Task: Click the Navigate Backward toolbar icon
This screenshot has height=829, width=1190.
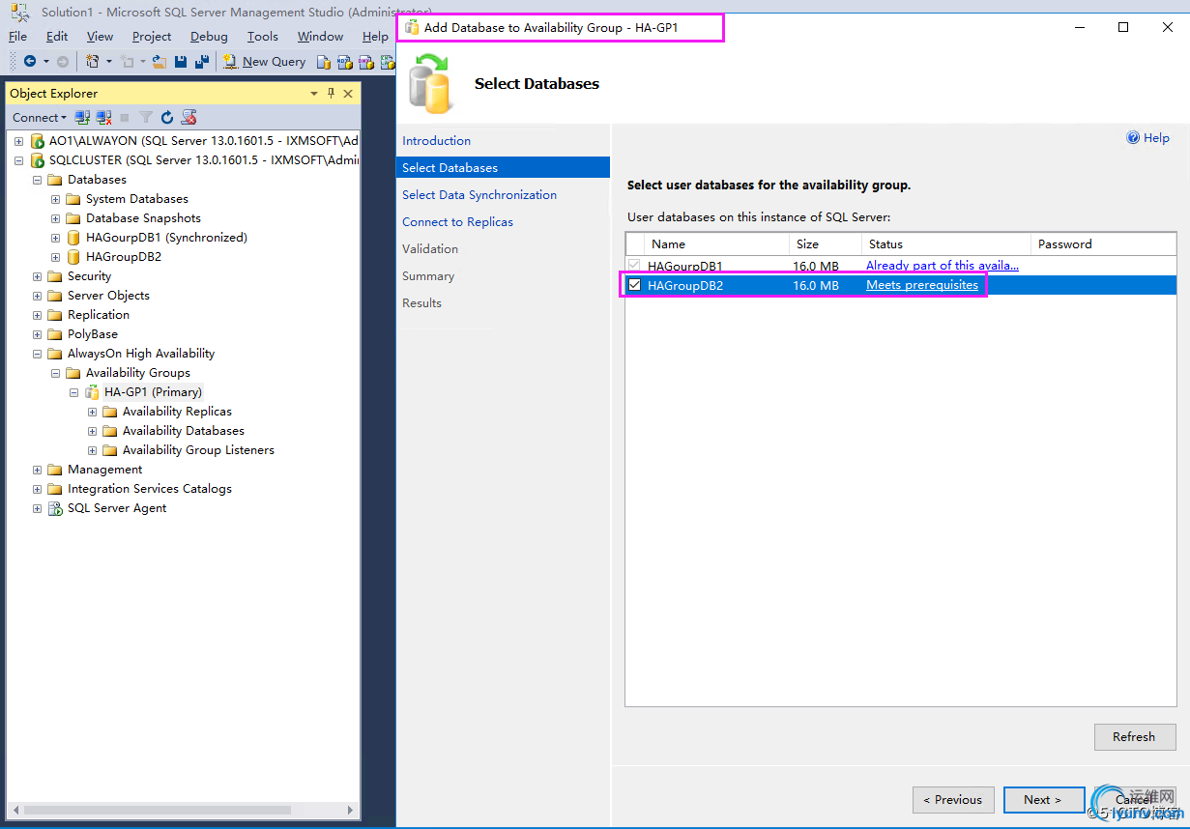Action: (x=30, y=61)
